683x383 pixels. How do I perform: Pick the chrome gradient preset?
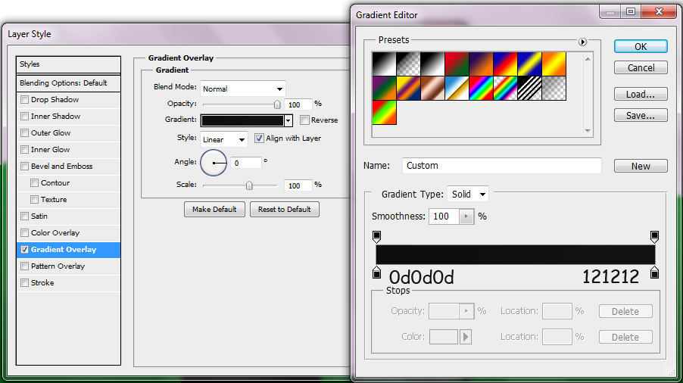point(457,89)
